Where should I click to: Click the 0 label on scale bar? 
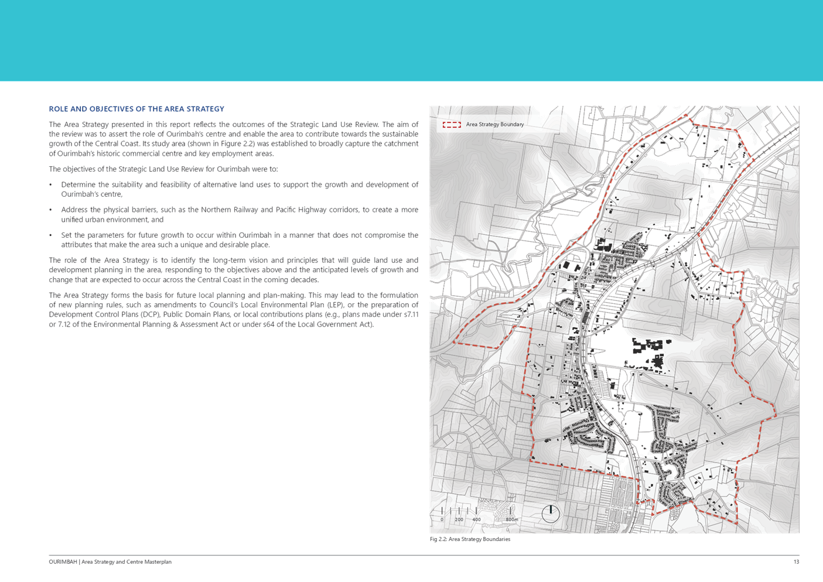click(442, 519)
